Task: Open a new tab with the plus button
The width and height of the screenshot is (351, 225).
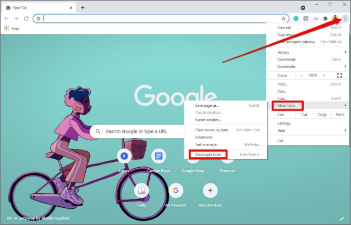Action: click(x=83, y=8)
